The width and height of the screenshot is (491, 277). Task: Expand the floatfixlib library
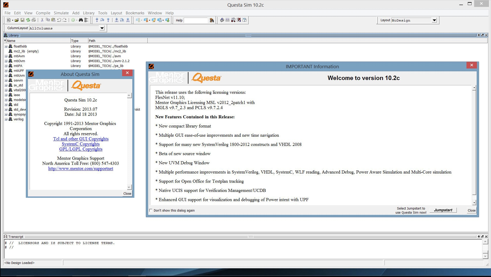pos(6,47)
